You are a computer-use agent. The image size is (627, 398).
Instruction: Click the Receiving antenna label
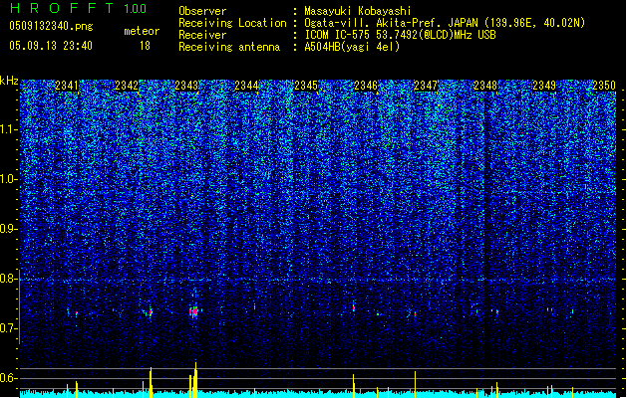coord(229,47)
